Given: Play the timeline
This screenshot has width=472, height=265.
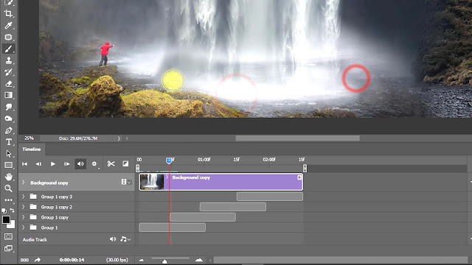Looking at the screenshot, I should (52, 163).
